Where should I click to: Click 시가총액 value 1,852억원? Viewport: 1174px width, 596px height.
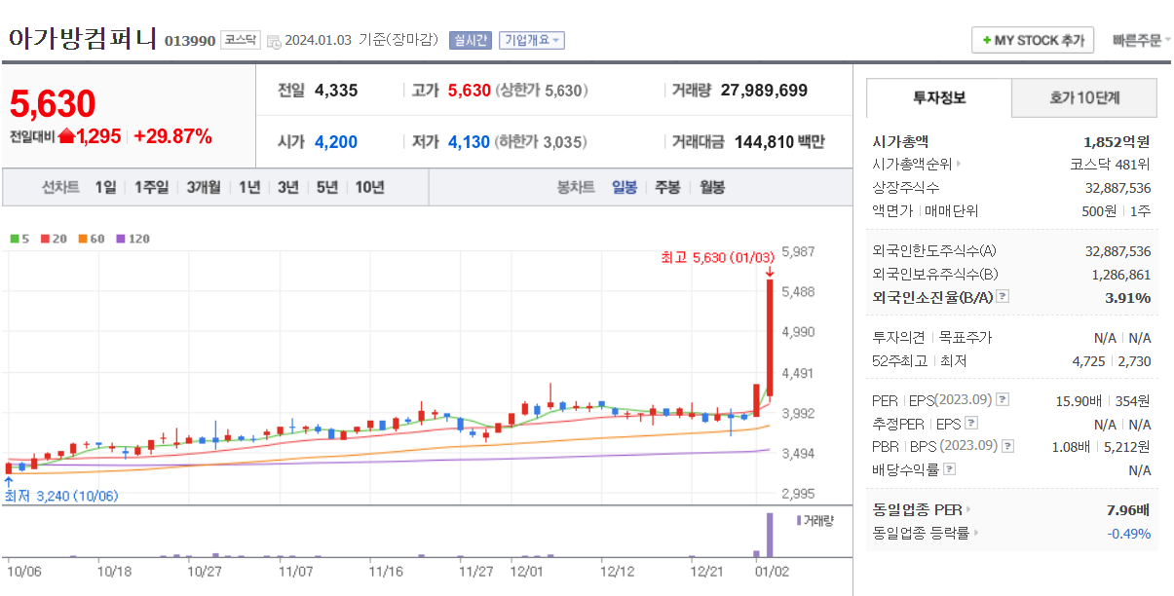point(1117,141)
